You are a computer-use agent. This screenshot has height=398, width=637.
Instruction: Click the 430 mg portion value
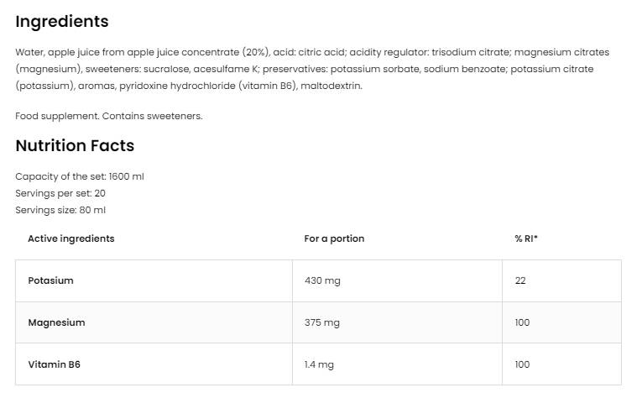click(x=322, y=280)
